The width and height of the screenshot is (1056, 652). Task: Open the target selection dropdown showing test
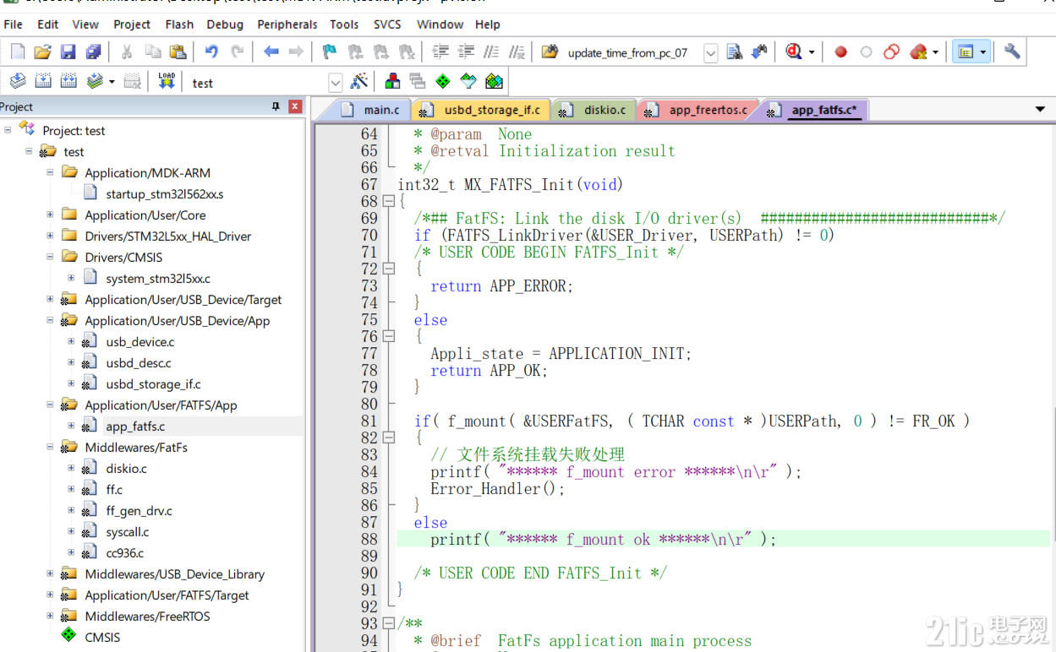(336, 83)
